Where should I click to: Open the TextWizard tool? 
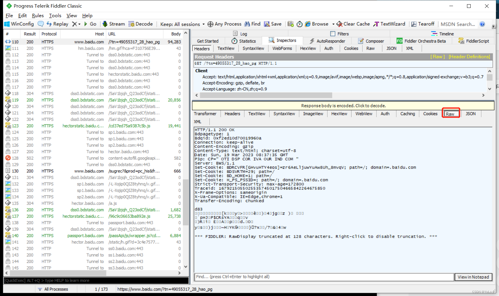pyautogui.click(x=389, y=24)
